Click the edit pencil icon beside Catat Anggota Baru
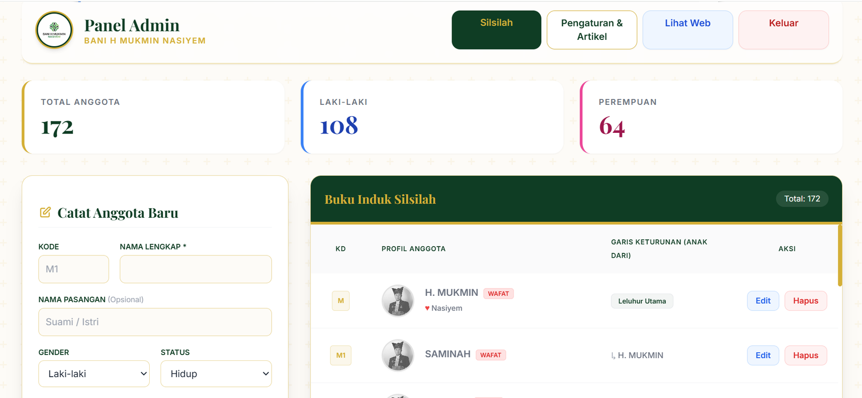The image size is (862, 398). pos(45,212)
